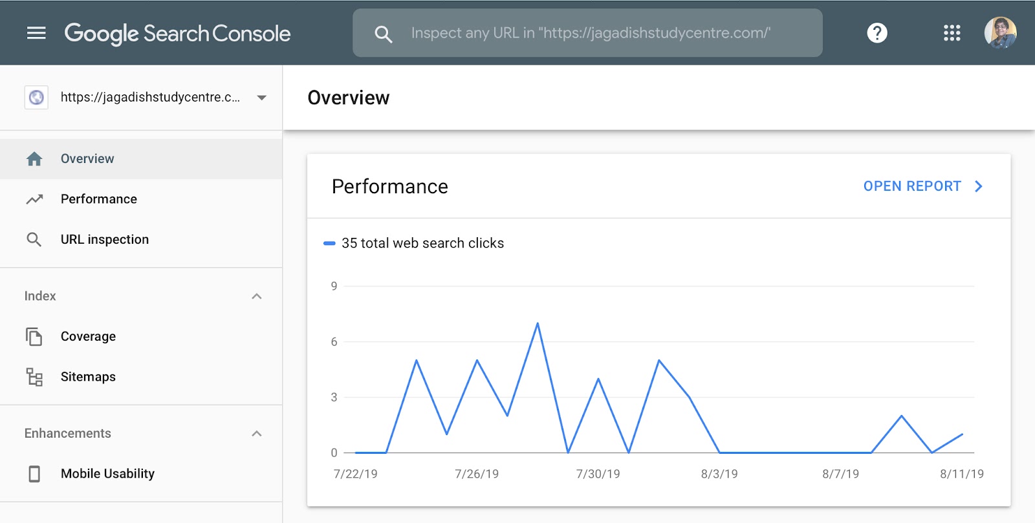The height and width of the screenshot is (523, 1035).
Task: Click the OPEN REPORT link
Action: (x=922, y=186)
